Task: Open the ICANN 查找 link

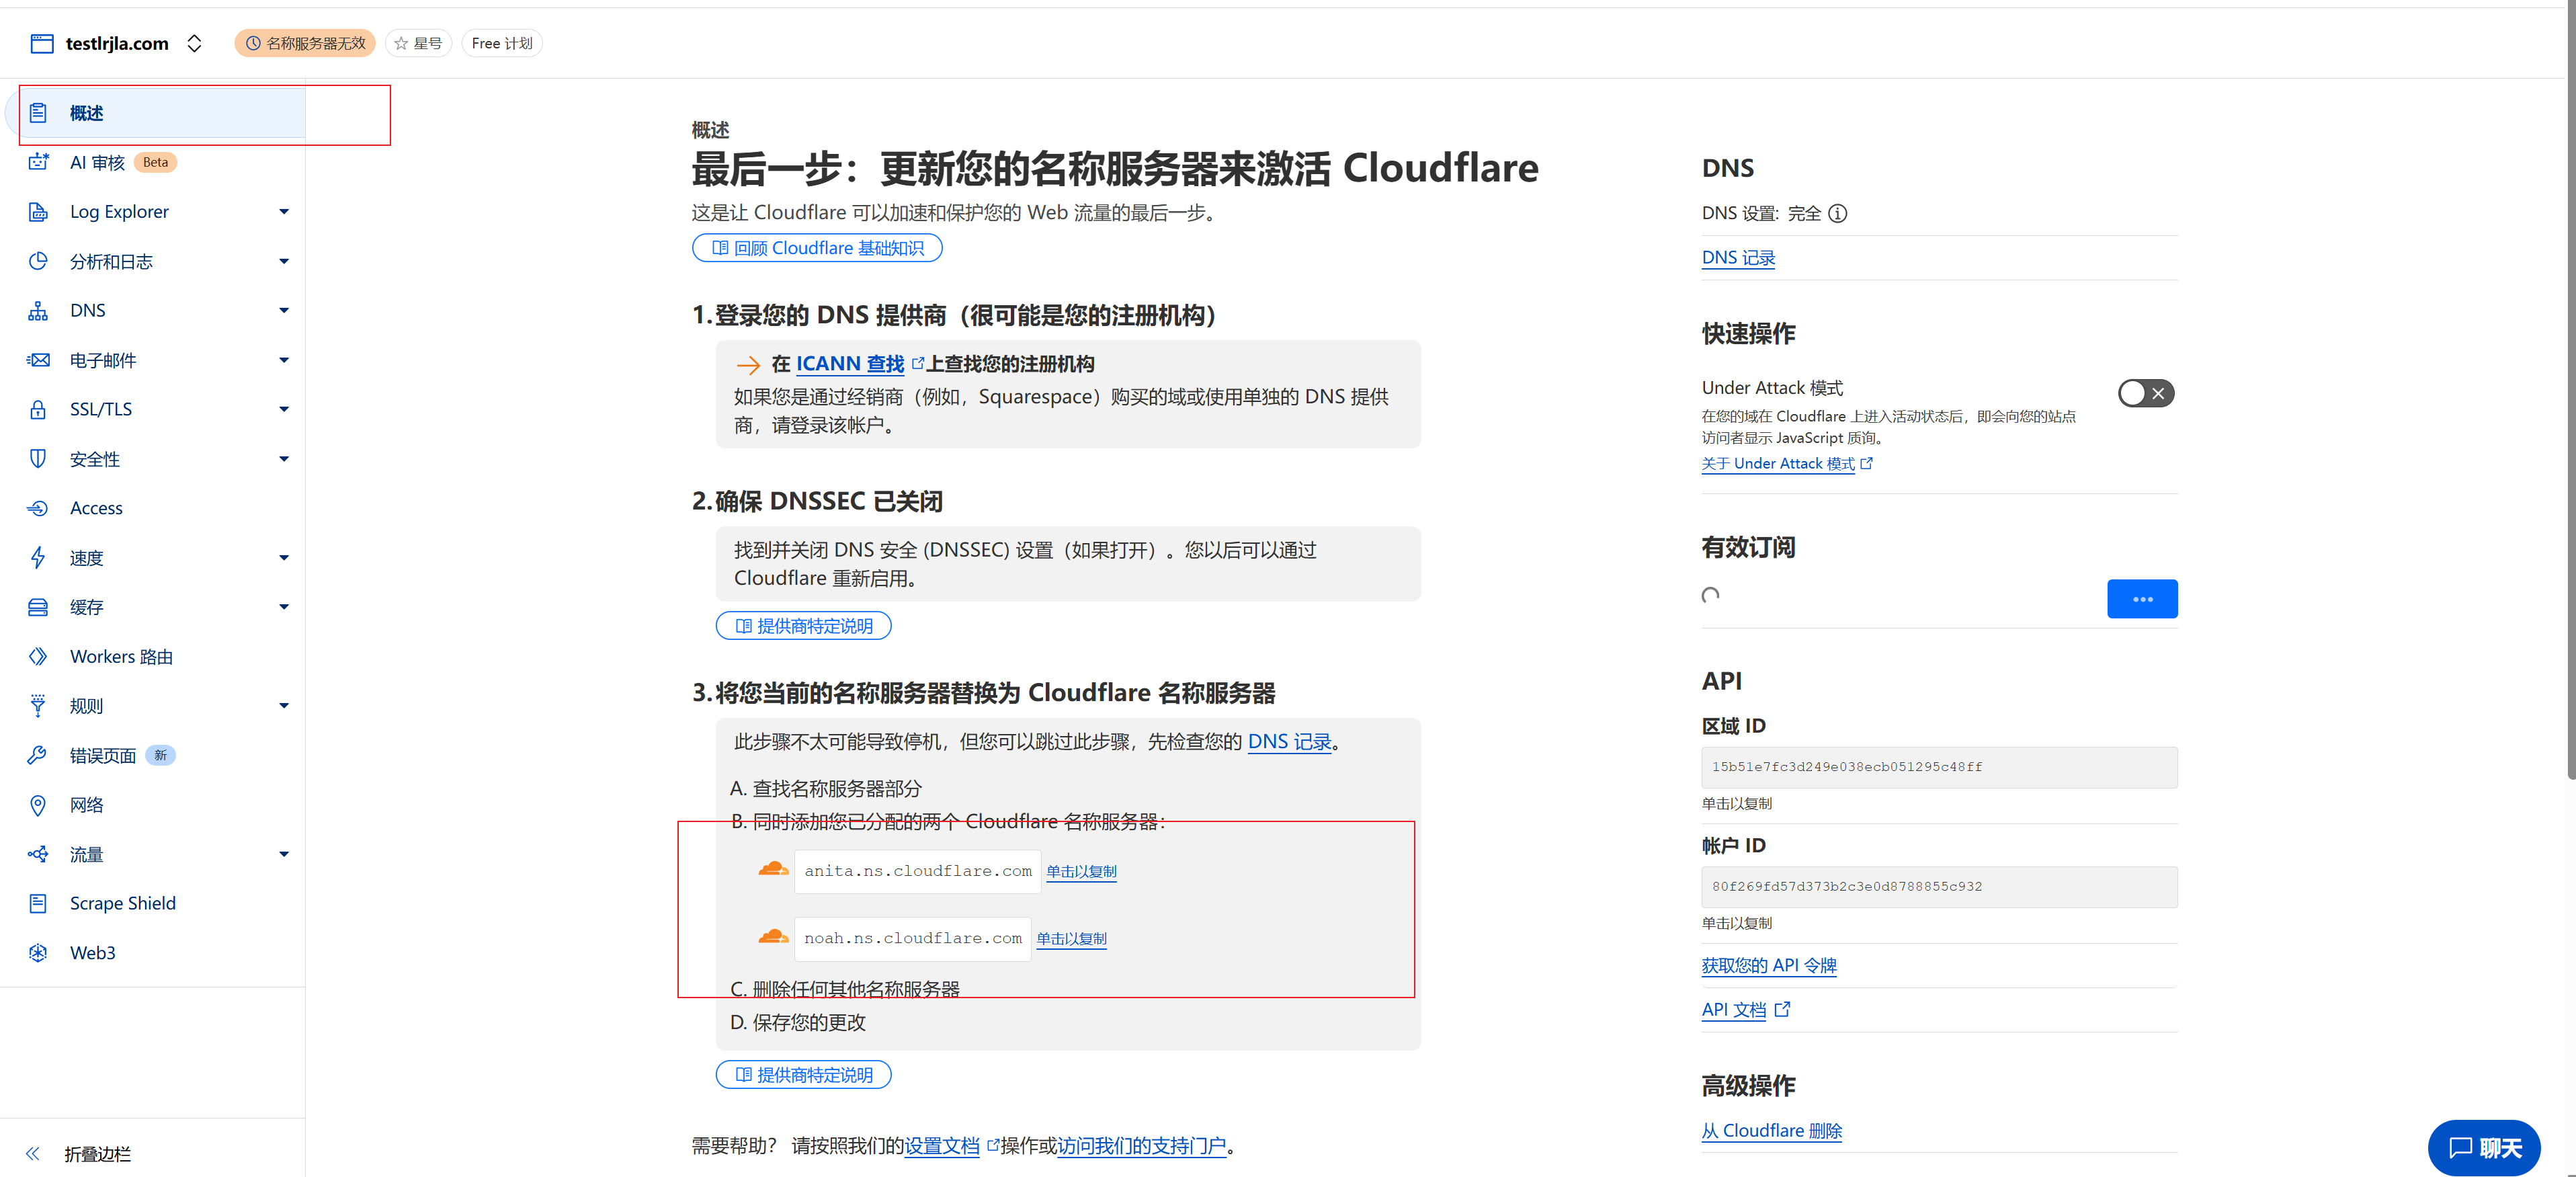Action: click(850, 364)
